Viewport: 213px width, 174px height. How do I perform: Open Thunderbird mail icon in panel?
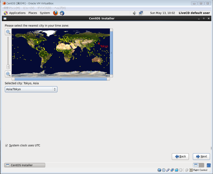point(62,13)
